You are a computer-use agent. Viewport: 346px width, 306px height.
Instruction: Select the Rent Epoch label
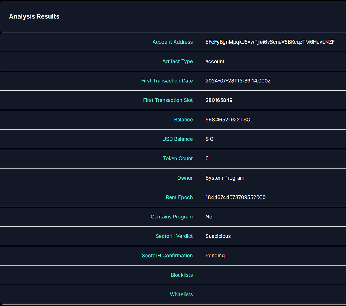(x=179, y=197)
